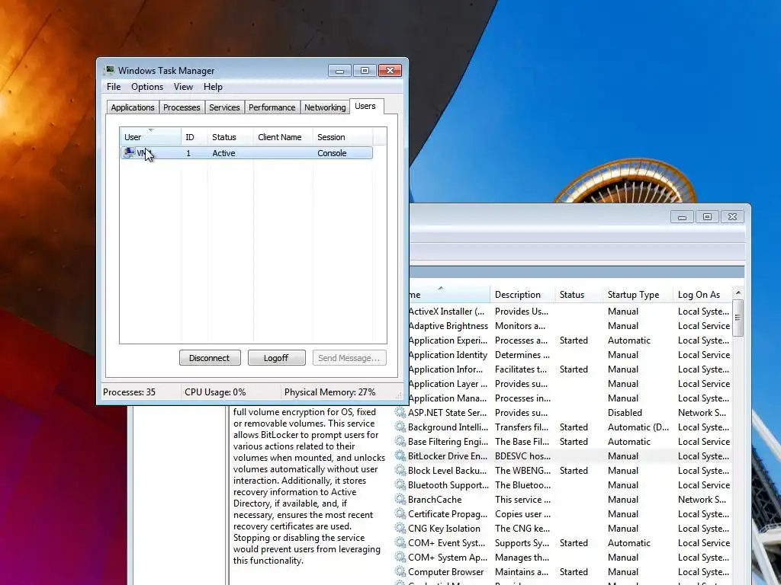Image resolution: width=781 pixels, height=585 pixels.
Task: Switch to the Performance tab
Action: (272, 107)
